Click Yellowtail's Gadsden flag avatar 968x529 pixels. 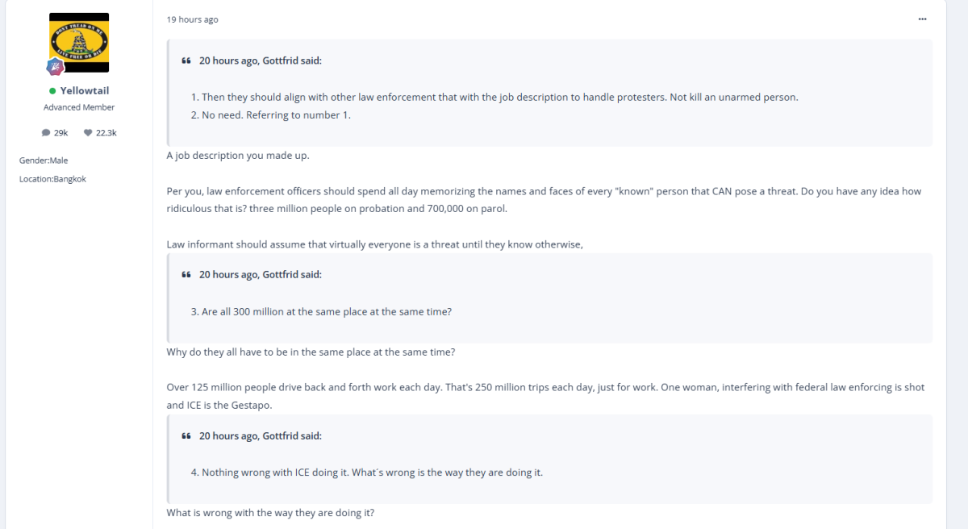[x=79, y=43]
